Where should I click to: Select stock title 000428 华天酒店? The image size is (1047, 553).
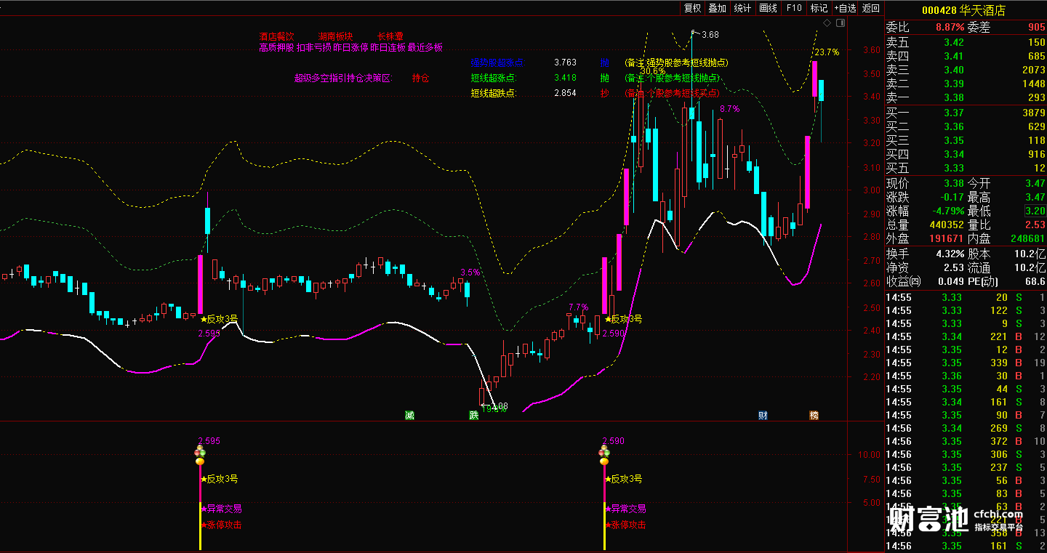[x=963, y=10]
